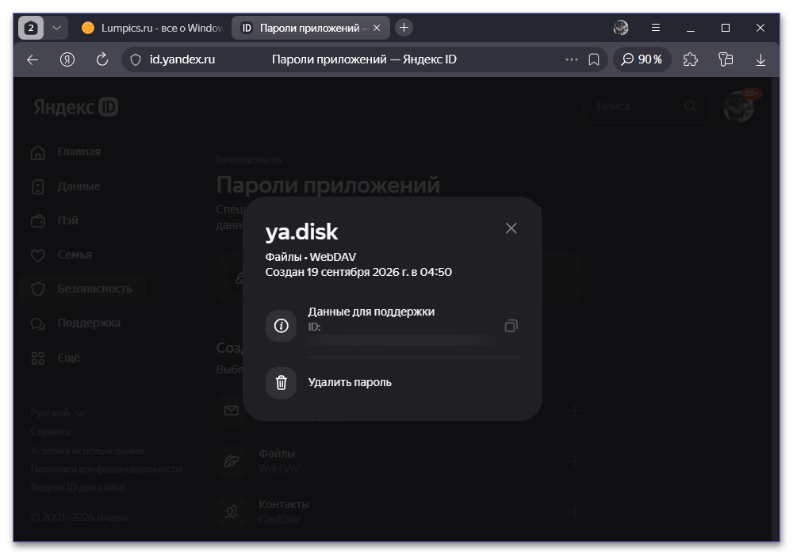Viewport: 793px width, 555px height.
Task: Close the Пароли приложений tab
Action: pyautogui.click(x=376, y=28)
